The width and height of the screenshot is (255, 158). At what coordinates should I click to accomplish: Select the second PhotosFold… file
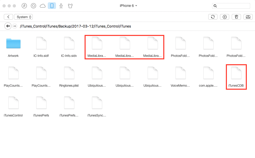(x=208, y=47)
